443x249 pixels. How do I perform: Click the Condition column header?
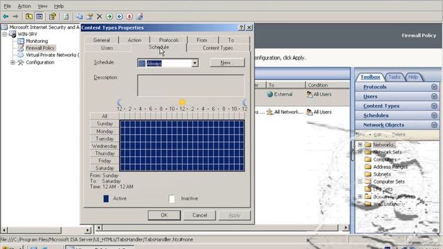click(x=327, y=85)
